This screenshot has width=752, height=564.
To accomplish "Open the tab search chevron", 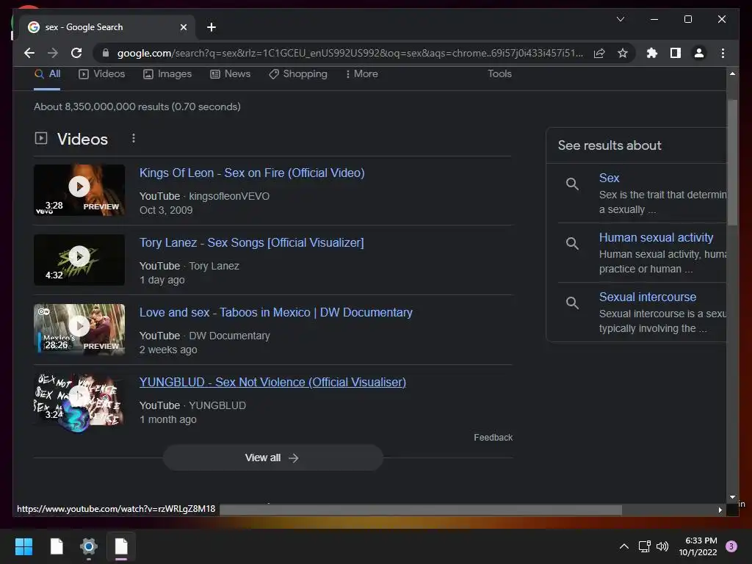I will click(620, 19).
